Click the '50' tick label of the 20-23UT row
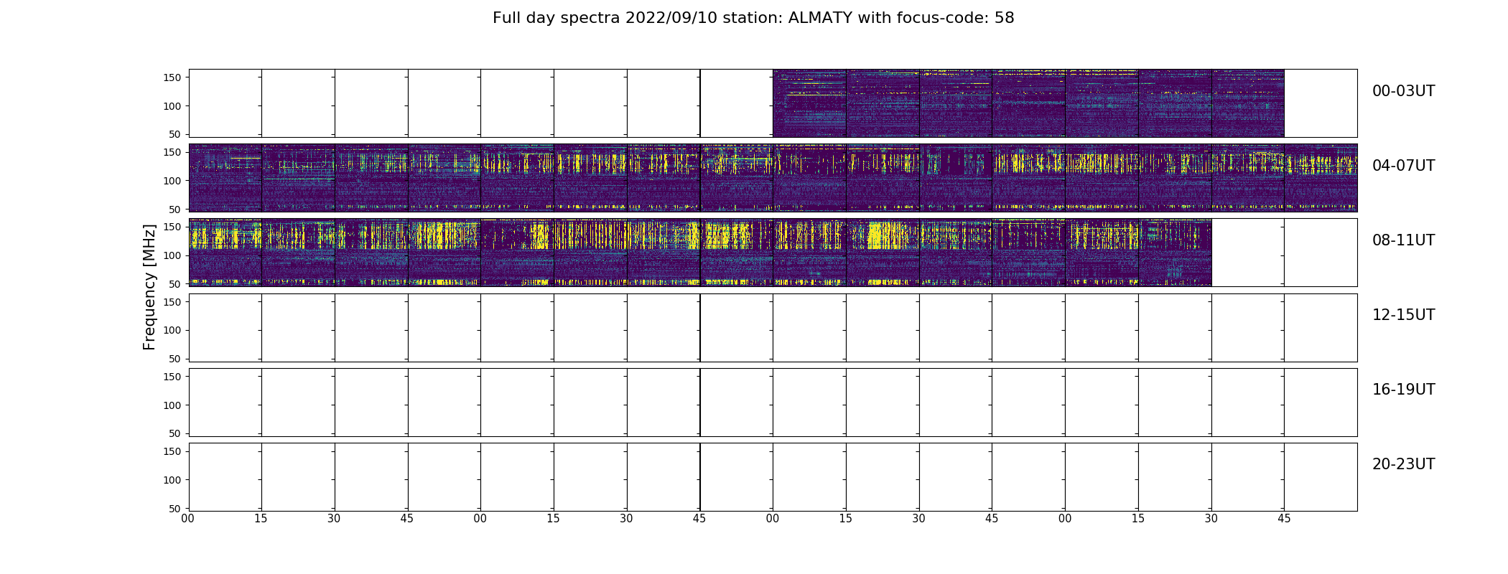The height and width of the screenshot is (574, 1508). pyautogui.click(x=176, y=508)
